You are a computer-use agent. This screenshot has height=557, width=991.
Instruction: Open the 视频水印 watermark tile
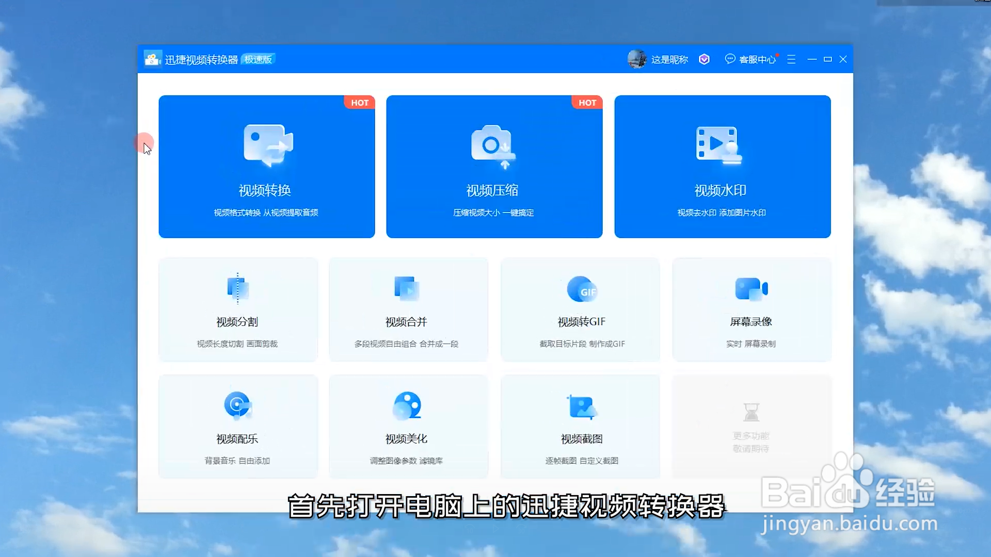[x=722, y=166]
